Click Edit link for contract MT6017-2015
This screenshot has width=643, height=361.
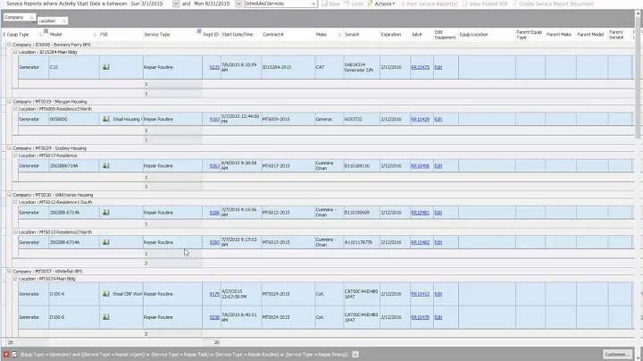438,166
